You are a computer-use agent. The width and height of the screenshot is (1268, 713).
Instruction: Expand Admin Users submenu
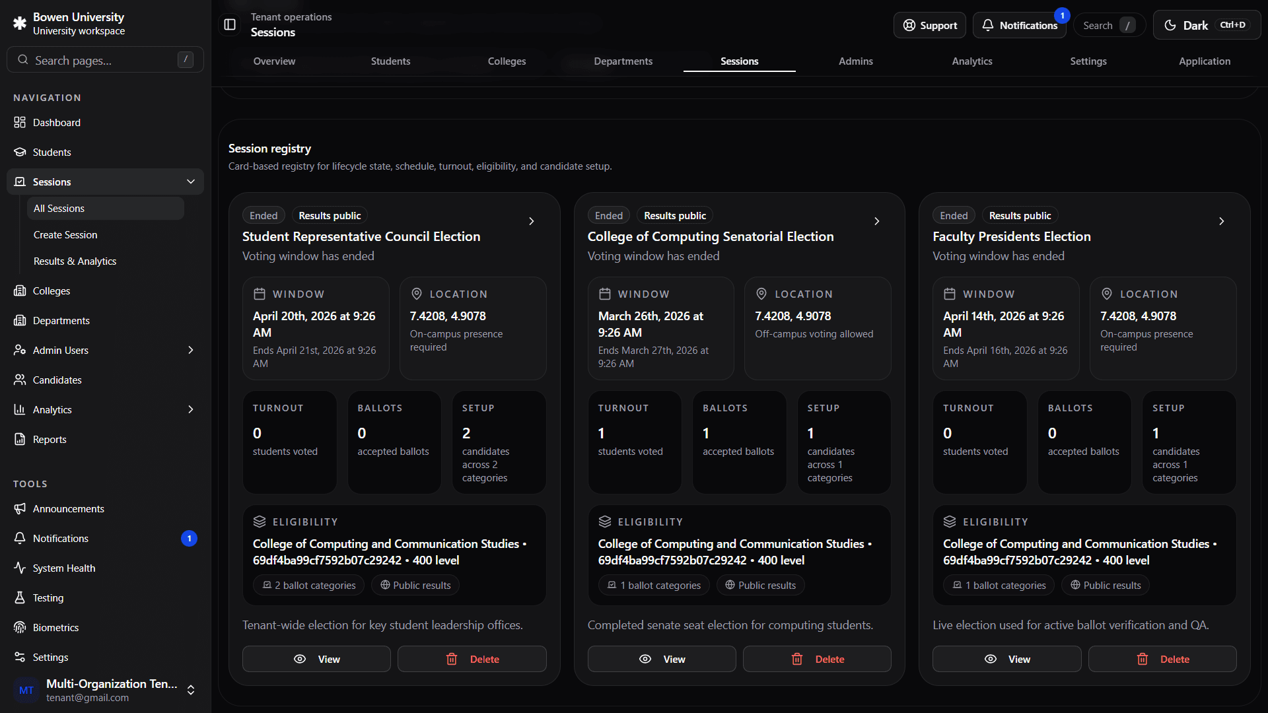[191, 350]
